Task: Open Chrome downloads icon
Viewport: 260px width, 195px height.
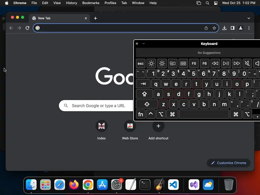Action: tap(224, 28)
